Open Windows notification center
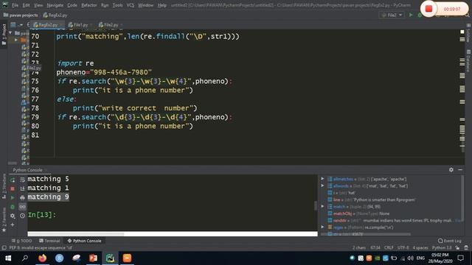The height and width of the screenshot is (265, 472). pyautogui.click(x=460, y=258)
